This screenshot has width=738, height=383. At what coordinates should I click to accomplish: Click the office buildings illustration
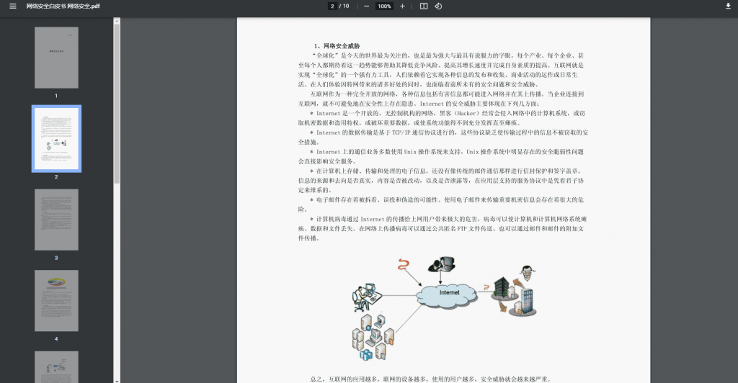(x=513, y=296)
